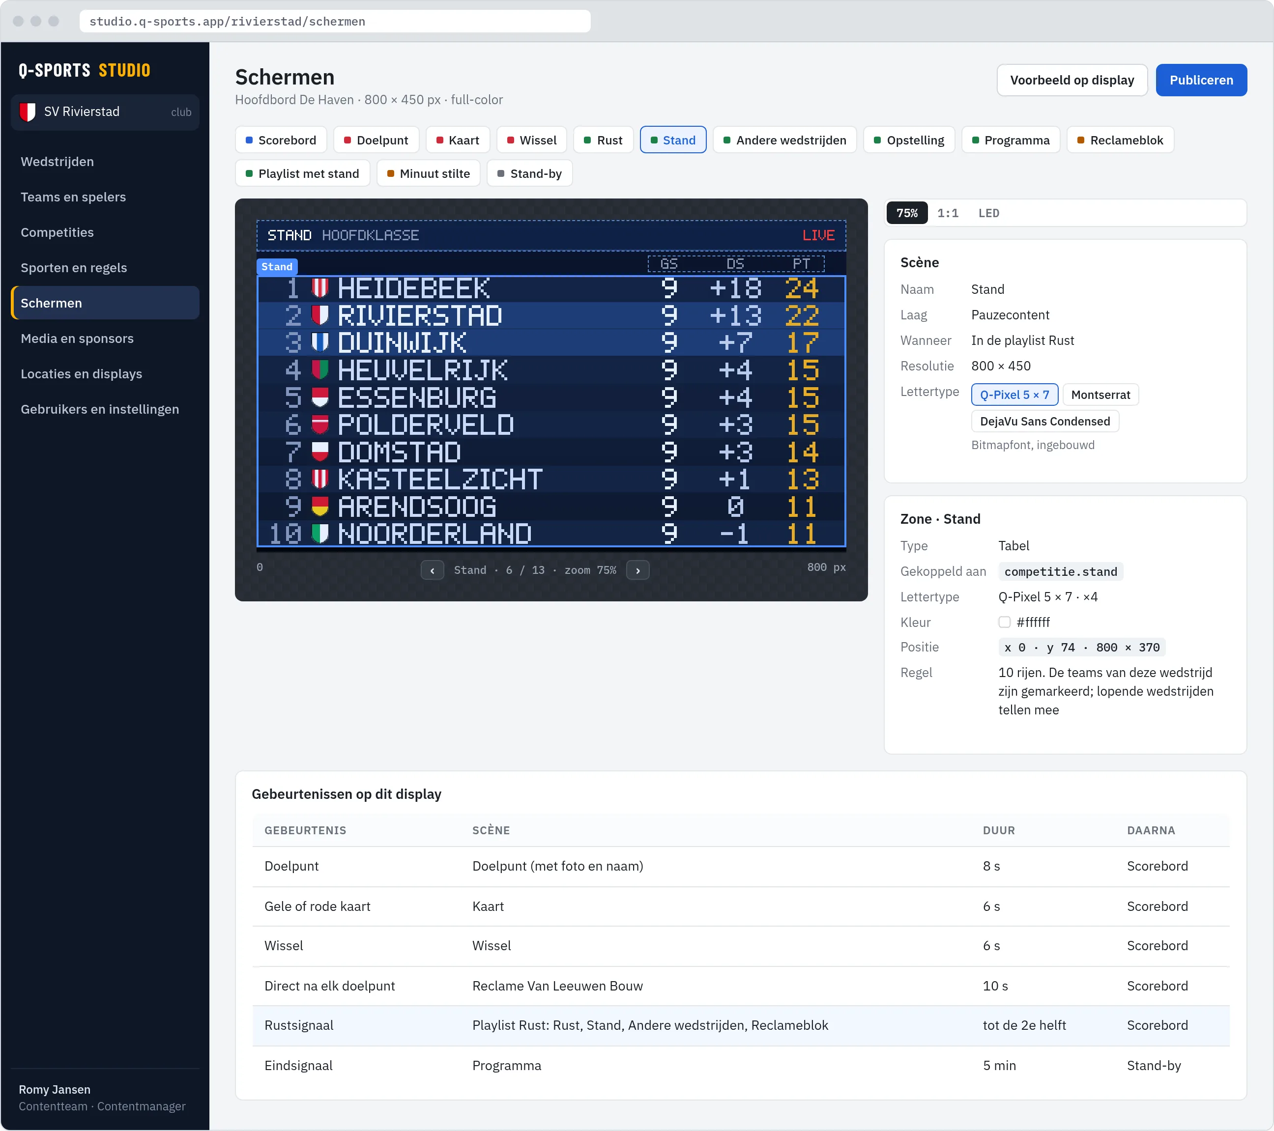
Task: Choose the DejaVu Sans Condensed font
Action: click(1044, 422)
